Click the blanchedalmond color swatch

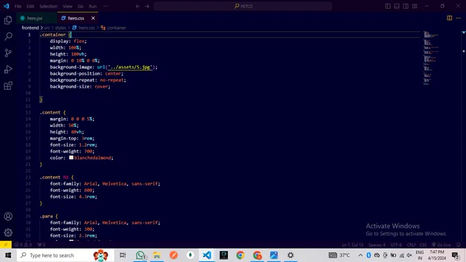(71, 158)
